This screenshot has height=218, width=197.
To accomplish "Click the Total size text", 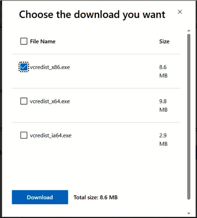I will pos(95,197).
